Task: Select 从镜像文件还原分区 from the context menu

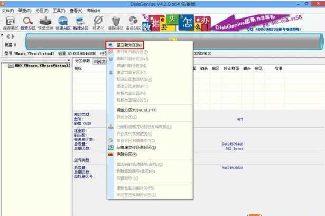Action: point(134,148)
